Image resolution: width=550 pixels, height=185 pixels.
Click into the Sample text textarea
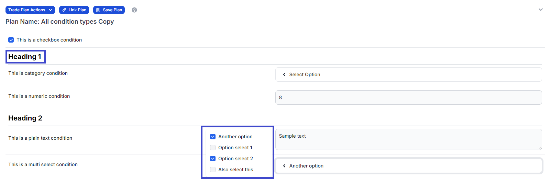[x=408, y=139]
